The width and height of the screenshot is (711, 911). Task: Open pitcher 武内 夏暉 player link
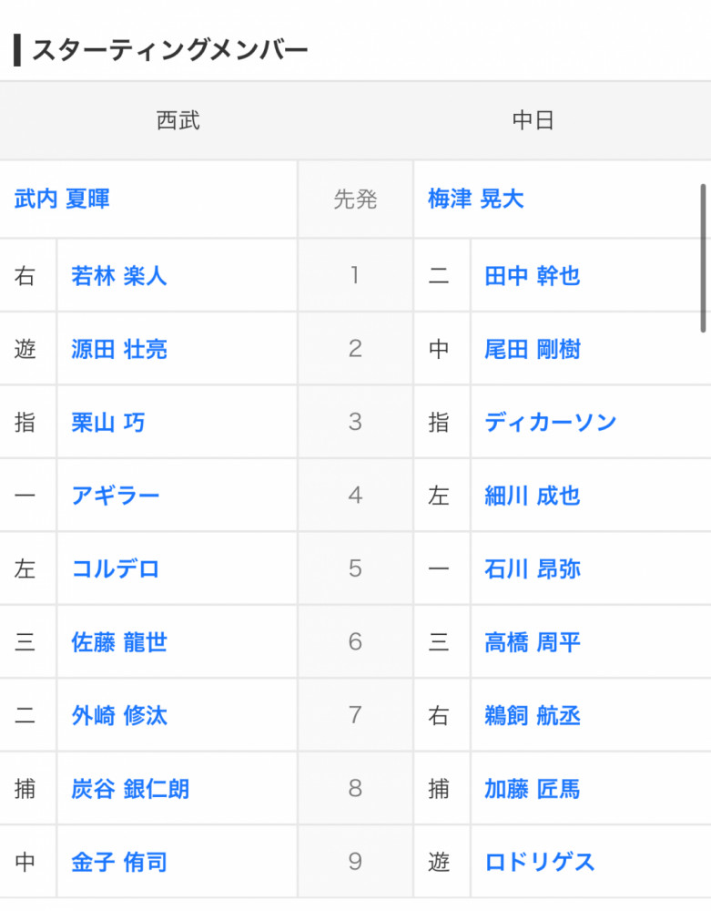point(62,200)
